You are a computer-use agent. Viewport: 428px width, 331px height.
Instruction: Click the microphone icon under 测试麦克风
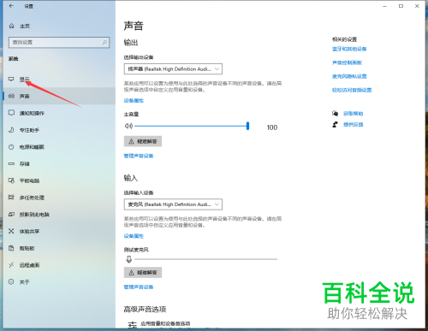coord(128,259)
